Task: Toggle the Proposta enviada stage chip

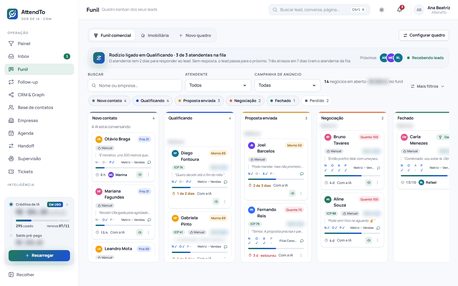Action: pyautogui.click(x=199, y=101)
